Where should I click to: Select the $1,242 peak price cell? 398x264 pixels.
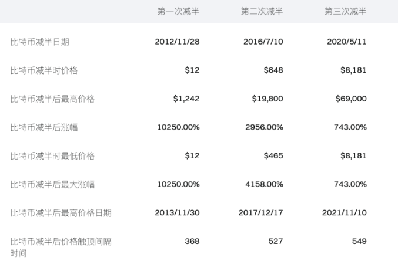point(186,99)
